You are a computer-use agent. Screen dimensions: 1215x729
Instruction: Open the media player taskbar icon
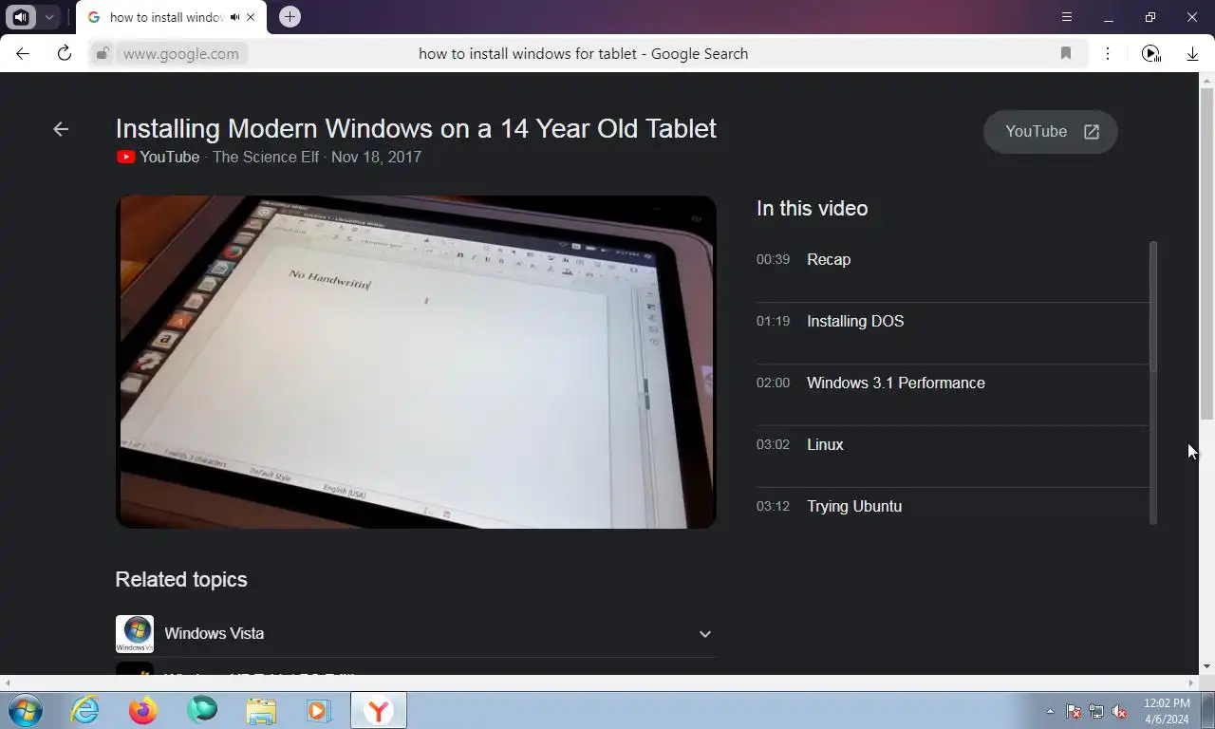[318, 710]
